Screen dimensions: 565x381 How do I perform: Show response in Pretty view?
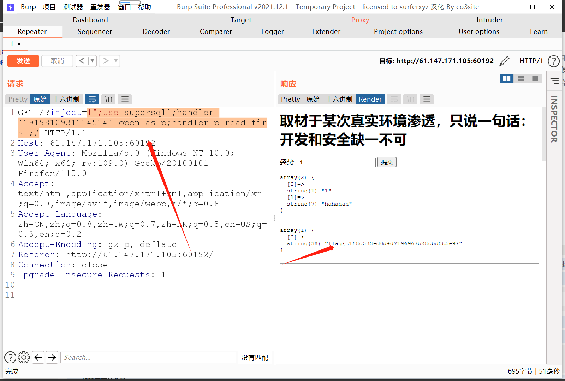(x=291, y=99)
